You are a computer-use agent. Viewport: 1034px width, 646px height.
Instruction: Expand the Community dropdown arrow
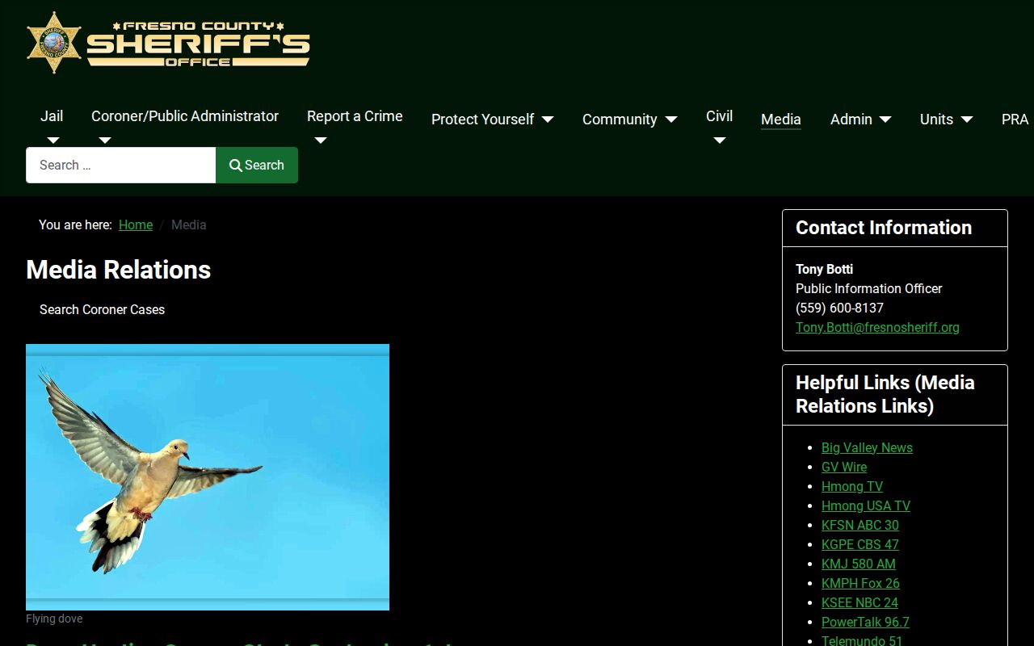point(670,120)
